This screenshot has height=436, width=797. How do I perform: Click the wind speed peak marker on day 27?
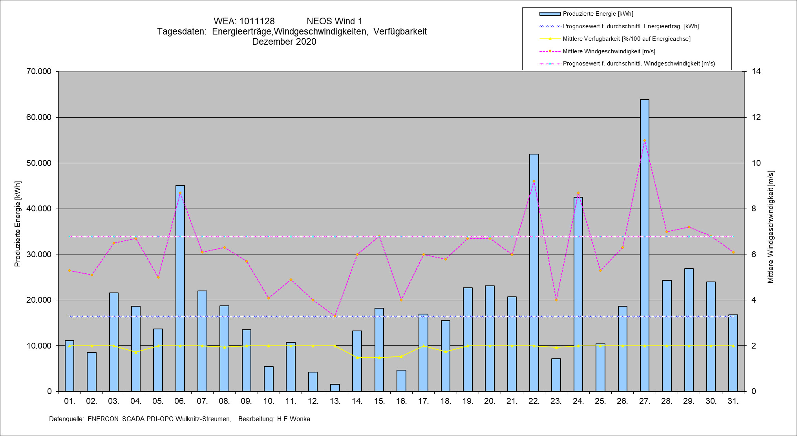(644, 140)
